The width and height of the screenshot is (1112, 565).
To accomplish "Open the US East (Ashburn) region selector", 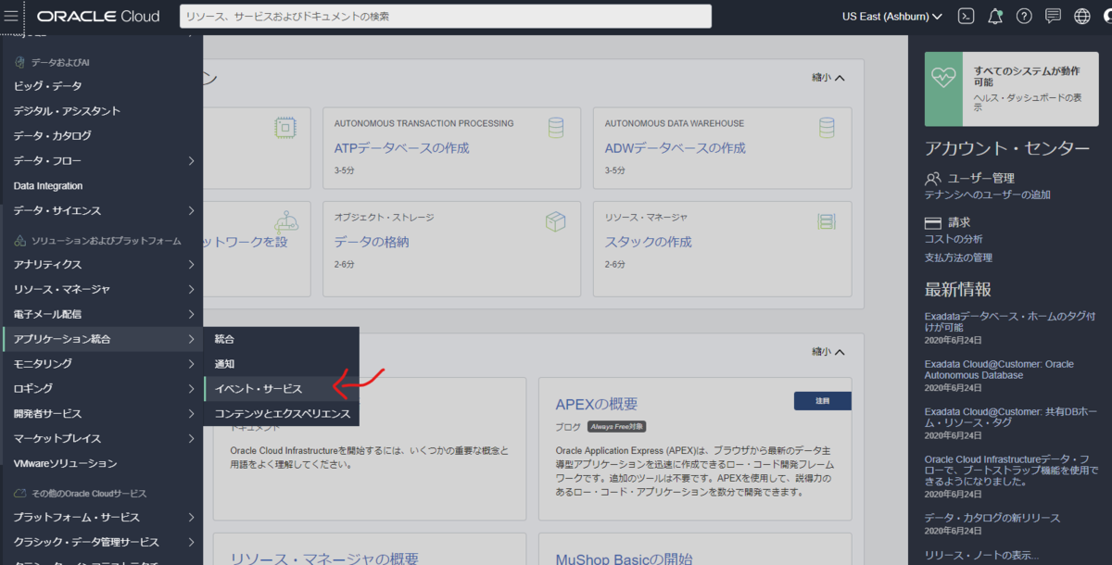I will (x=892, y=17).
